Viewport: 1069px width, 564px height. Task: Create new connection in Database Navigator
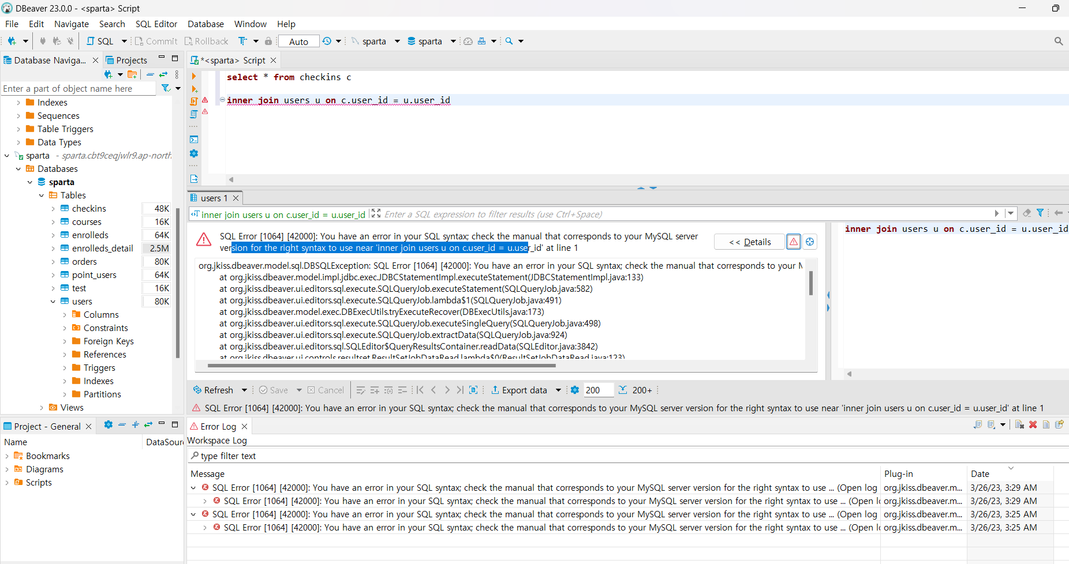[108, 74]
